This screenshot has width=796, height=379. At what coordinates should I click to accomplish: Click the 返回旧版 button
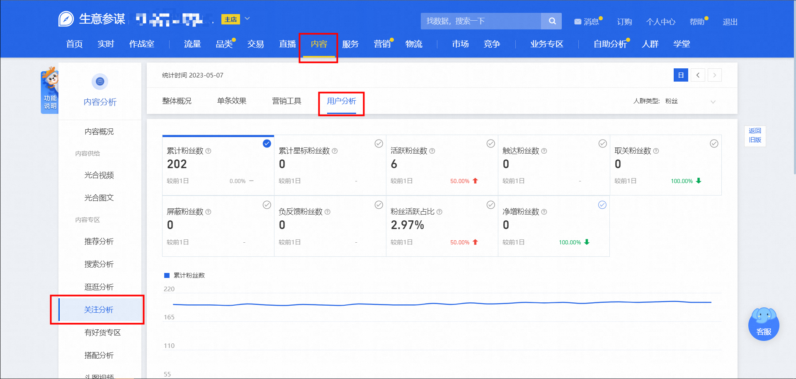pyautogui.click(x=755, y=135)
